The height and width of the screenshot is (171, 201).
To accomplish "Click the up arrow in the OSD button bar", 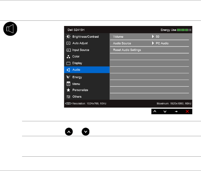I will [155, 111].
